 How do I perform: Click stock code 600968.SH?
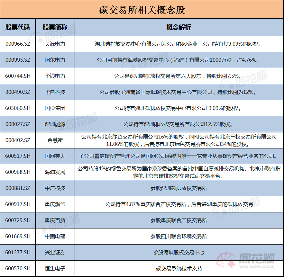tap(18, 172)
